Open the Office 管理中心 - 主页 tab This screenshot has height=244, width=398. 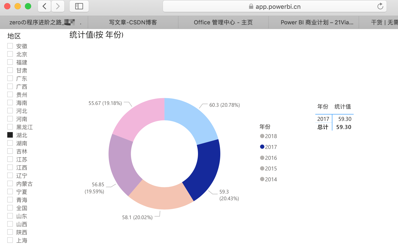pos(223,23)
